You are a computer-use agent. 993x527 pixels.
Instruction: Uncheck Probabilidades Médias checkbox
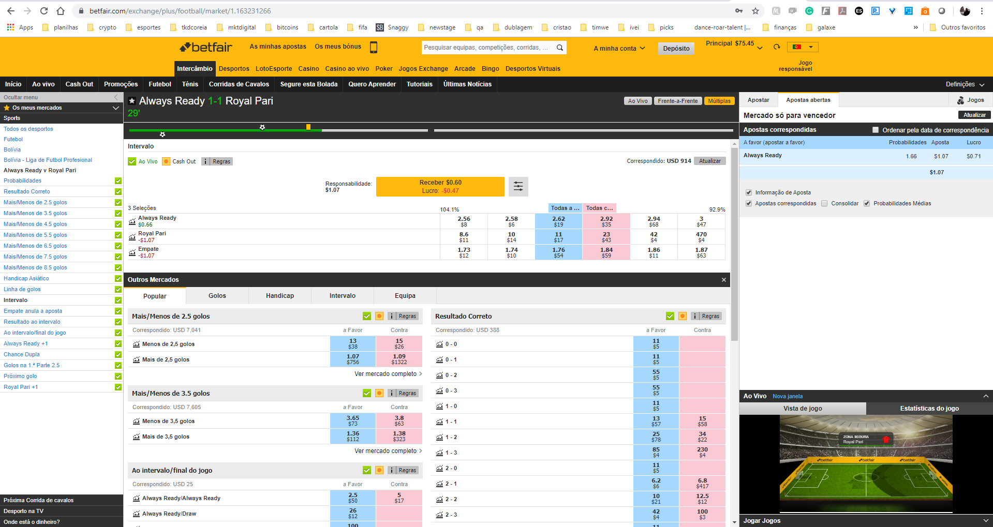click(x=867, y=203)
